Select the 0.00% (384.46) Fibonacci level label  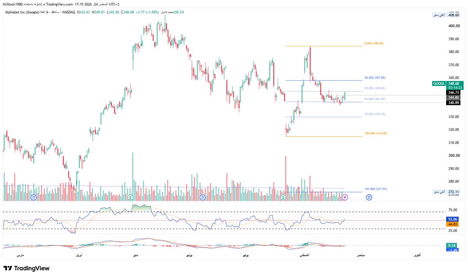pos(374,43)
